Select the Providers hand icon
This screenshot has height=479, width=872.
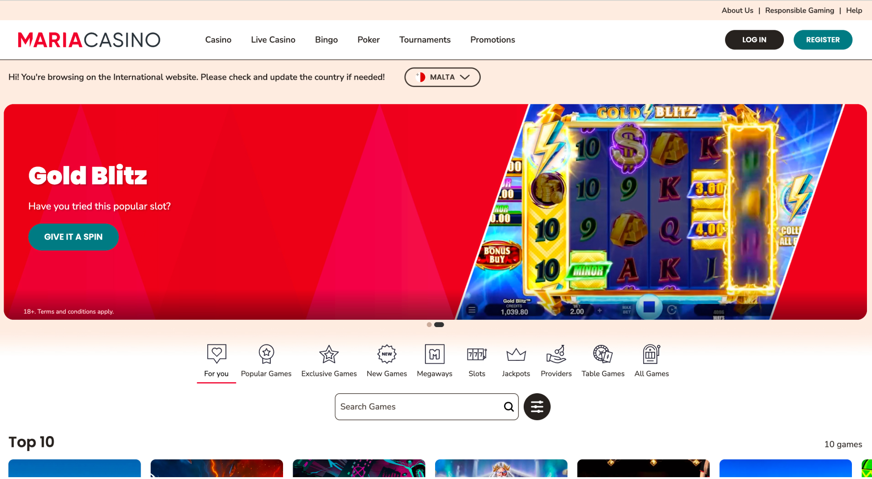556,354
